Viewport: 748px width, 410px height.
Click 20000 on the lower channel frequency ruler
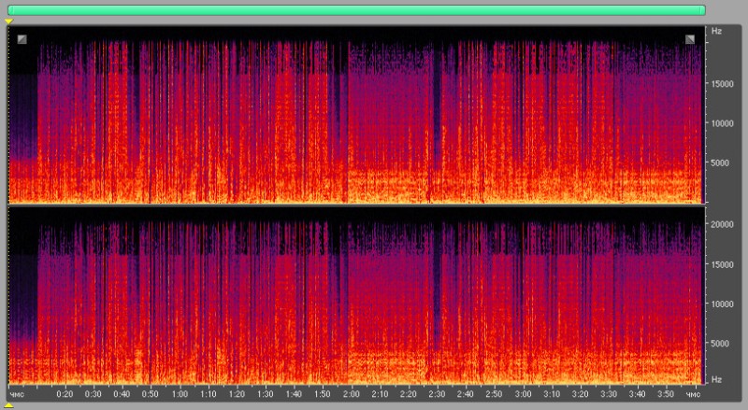point(722,224)
